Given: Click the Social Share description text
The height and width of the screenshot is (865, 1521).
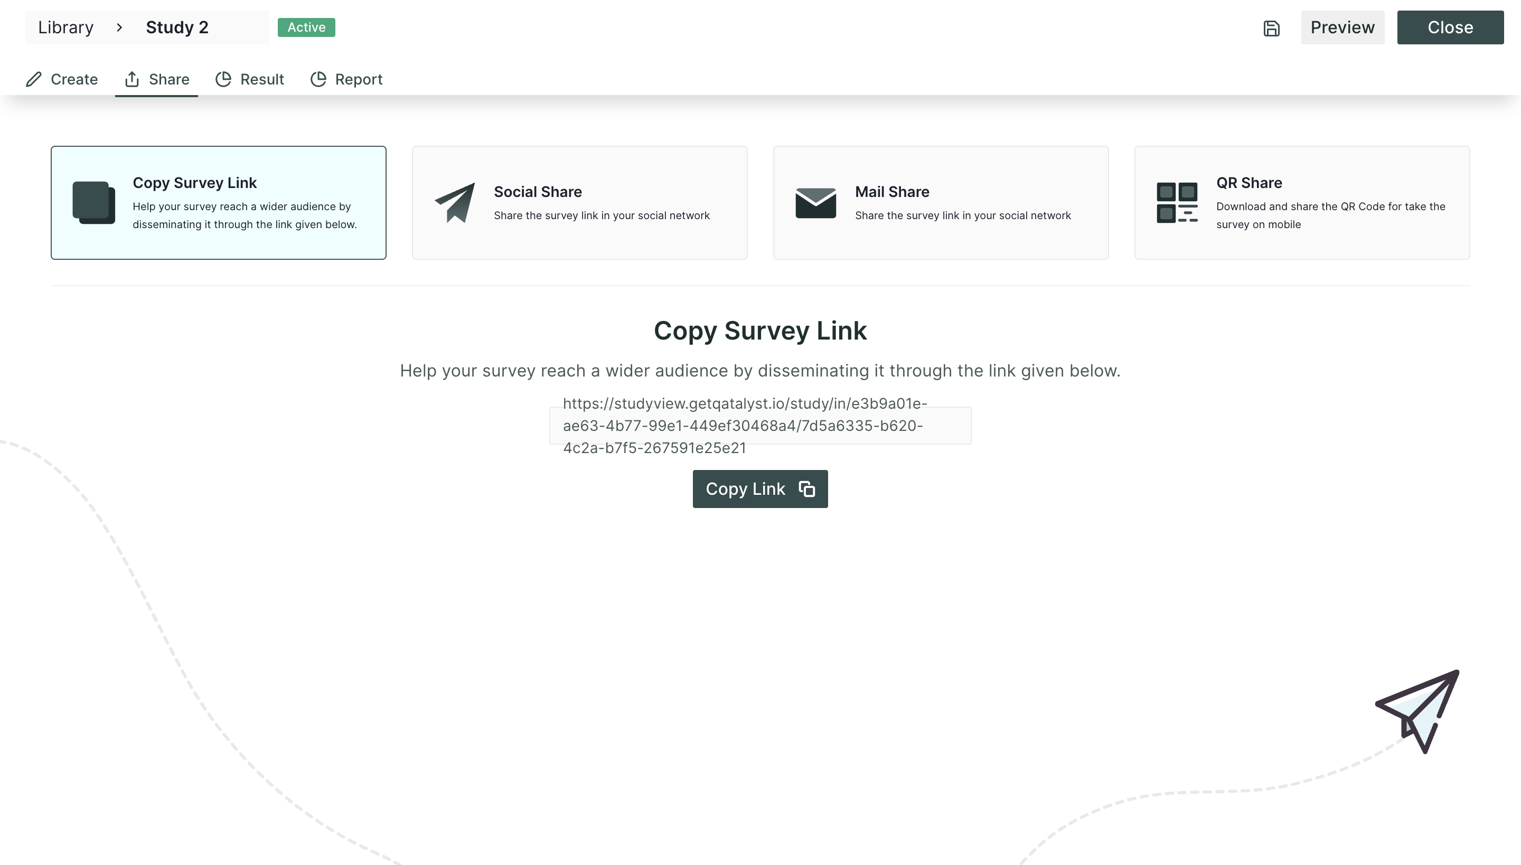Looking at the screenshot, I should coord(602,215).
